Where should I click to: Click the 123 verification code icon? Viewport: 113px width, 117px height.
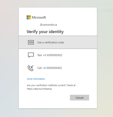coord(31,42)
